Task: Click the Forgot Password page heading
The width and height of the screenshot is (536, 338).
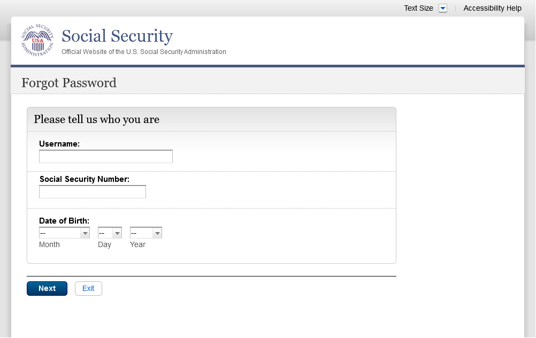Action: pyautogui.click(x=69, y=83)
